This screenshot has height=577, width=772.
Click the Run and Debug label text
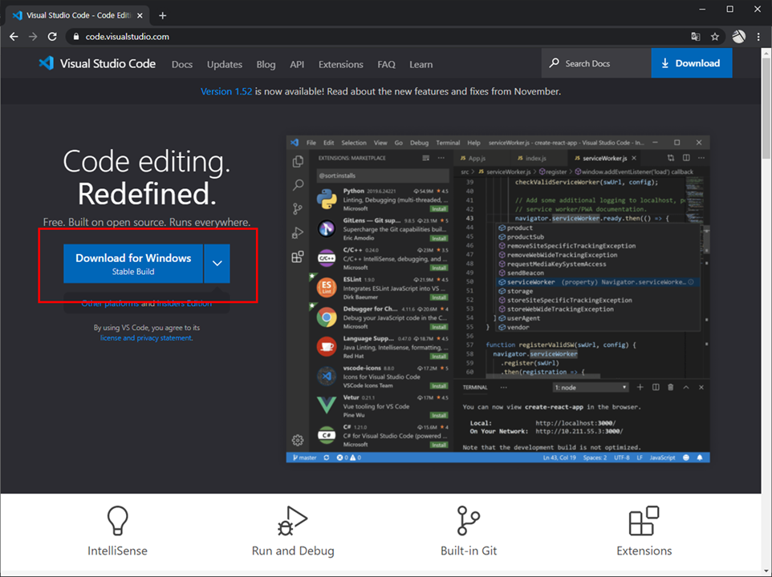(x=293, y=551)
